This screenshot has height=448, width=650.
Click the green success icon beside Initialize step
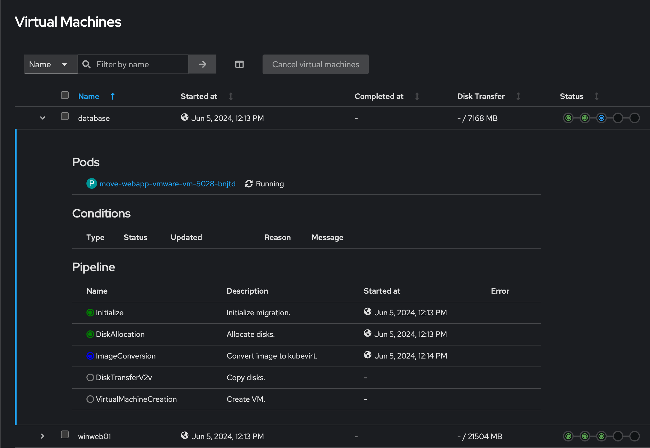pyautogui.click(x=90, y=312)
